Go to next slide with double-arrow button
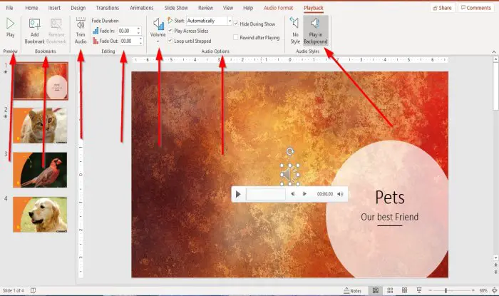Viewport: 499px width, 296px height. [x=495, y=272]
